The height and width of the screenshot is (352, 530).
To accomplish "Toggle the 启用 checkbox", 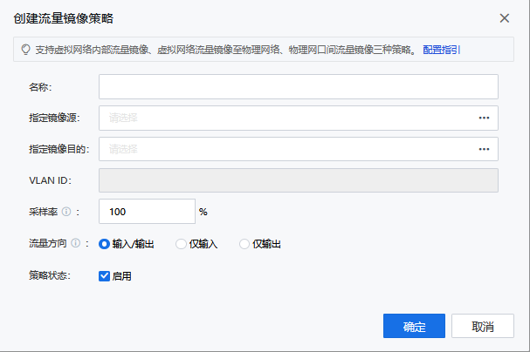I will click(x=104, y=276).
